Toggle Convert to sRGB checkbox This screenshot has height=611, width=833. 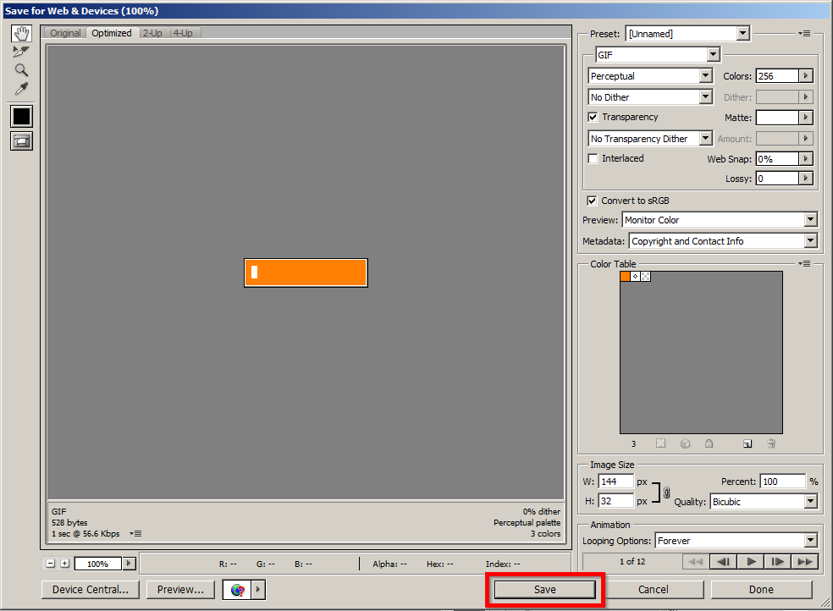(592, 201)
